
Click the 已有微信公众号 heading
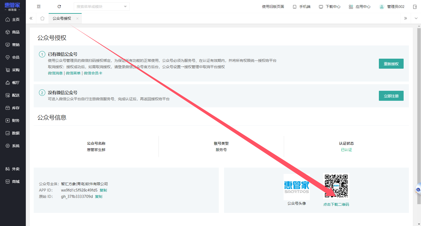pyautogui.click(x=63, y=54)
